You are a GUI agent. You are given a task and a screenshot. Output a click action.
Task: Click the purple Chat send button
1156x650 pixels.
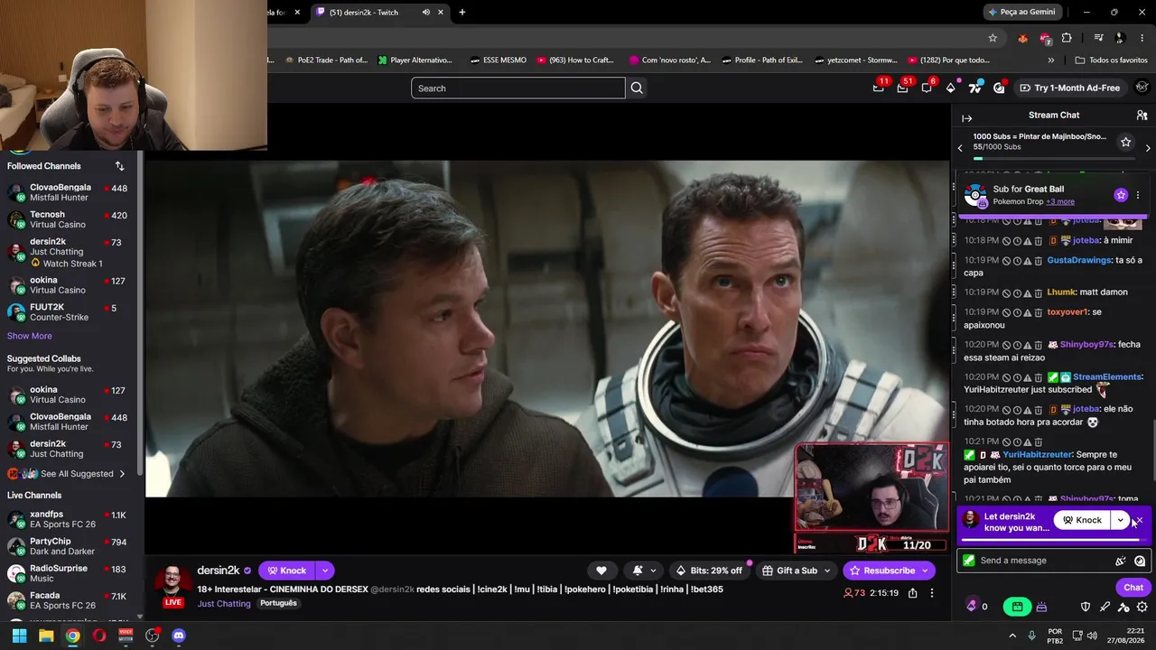[x=1133, y=588]
